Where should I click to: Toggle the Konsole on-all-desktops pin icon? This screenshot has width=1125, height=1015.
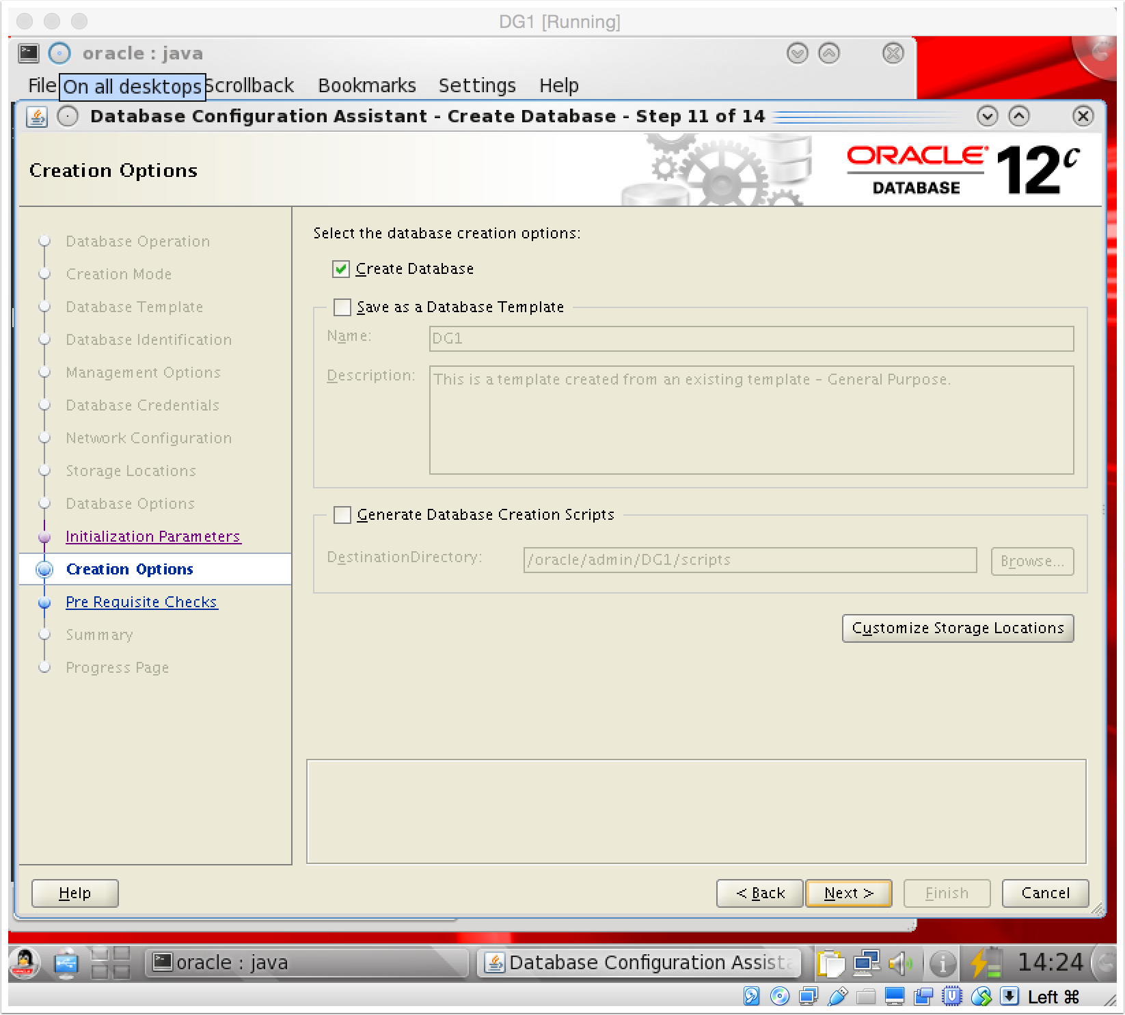tap(59, 53)
